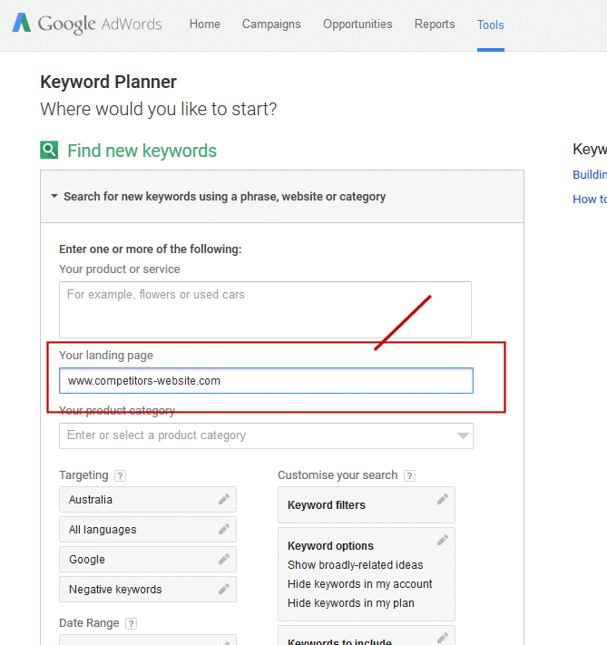Open the Date Range help icon
Viewport: 607px width, 645px height.
(x=131, y=623)
